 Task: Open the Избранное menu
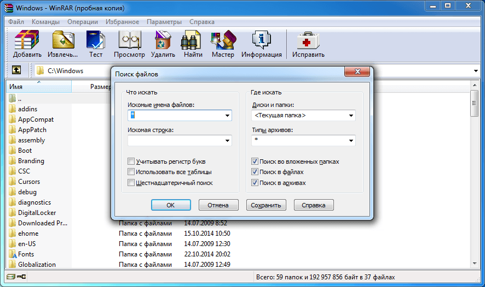click(x=122, y=22)
